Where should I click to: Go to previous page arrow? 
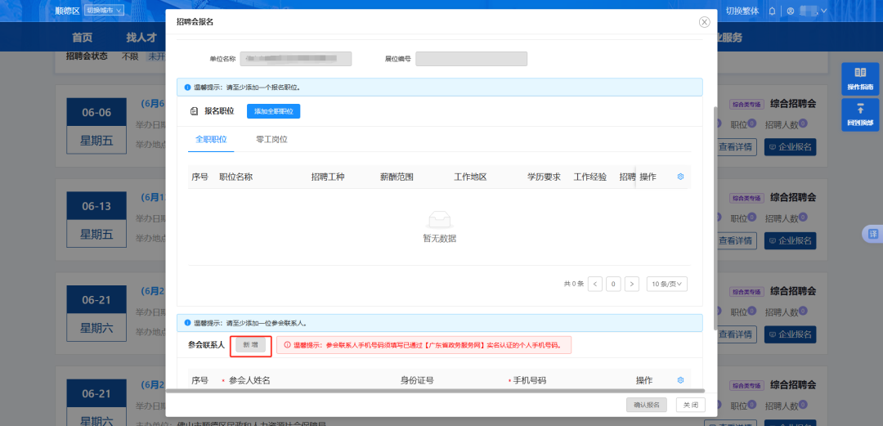coord(595,284)
